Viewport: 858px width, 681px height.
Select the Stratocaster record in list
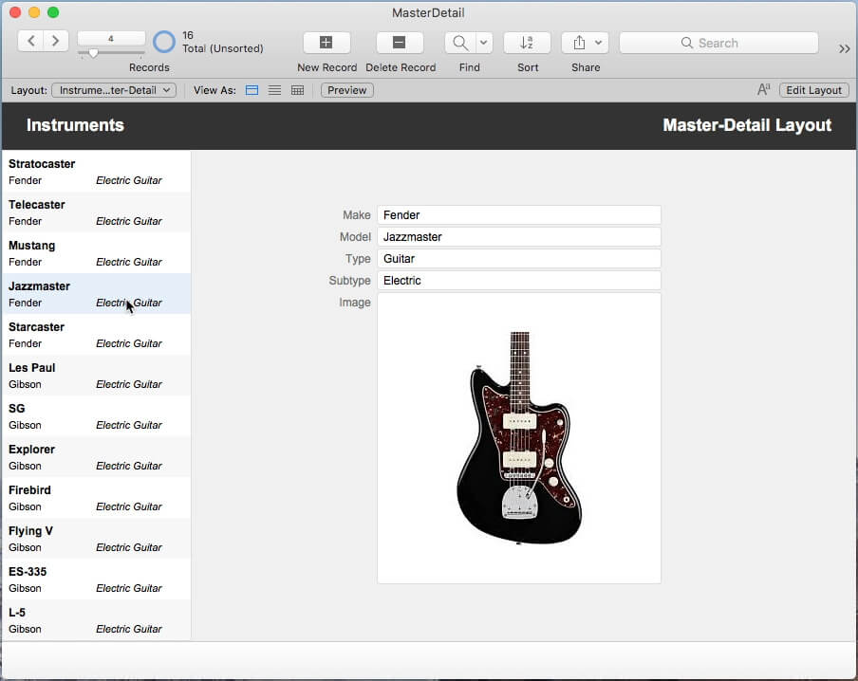point(96,172)
